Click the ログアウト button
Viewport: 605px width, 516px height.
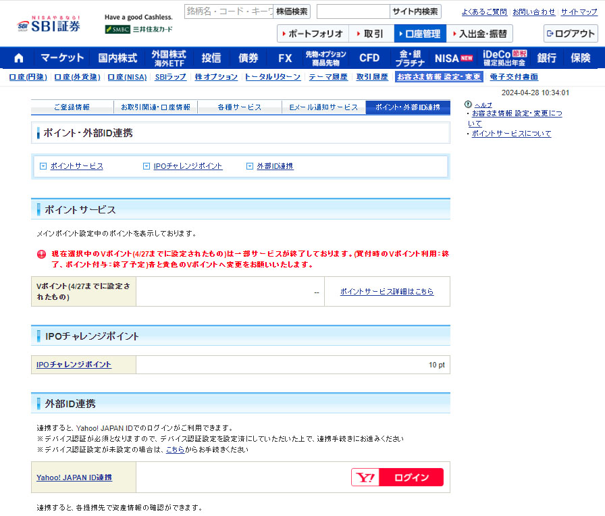[571, 34]
